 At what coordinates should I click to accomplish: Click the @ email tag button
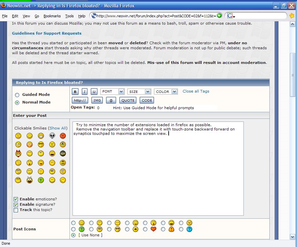point(111,100)
